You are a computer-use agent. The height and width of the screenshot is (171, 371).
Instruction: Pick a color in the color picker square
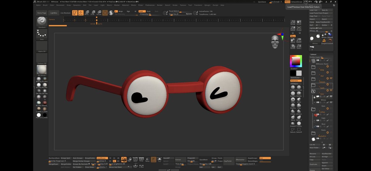point(296,61)
